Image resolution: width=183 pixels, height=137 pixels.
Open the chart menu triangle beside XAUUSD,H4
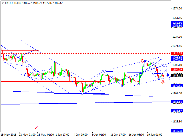1,2
